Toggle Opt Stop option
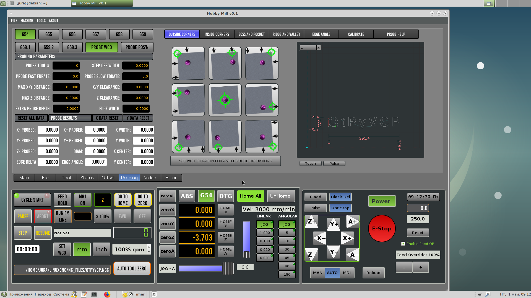The height and width of the screenshot is (298, 531). coord(340,208)
